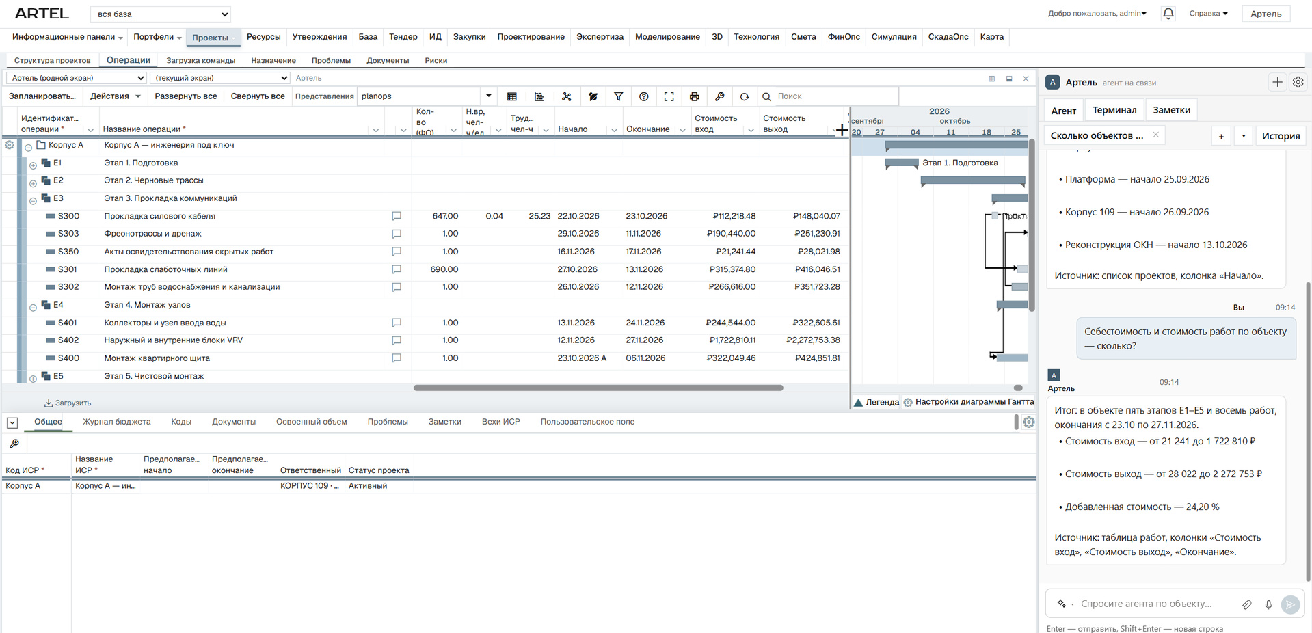Switch to Gantt chart layout icon

tap(539, 96)
